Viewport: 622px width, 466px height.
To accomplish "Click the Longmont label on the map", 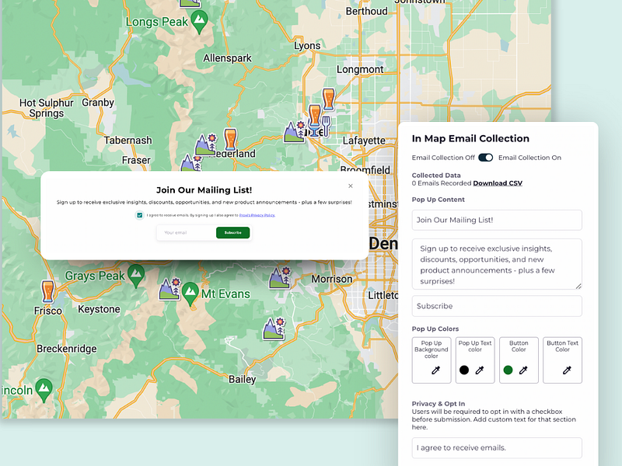I will [360, 70].
